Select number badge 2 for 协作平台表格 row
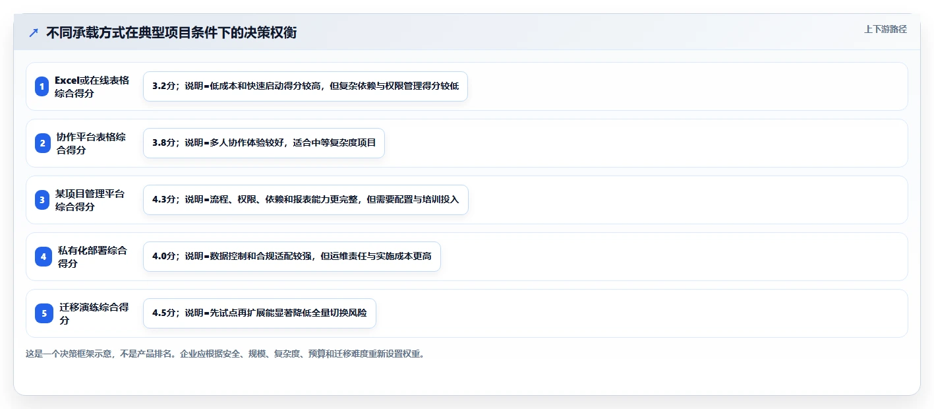 tap(42, 143)
